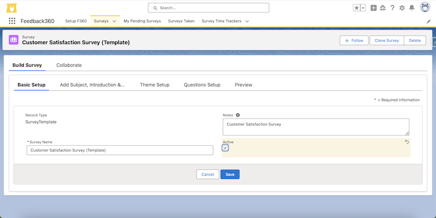Screen dimensions: 436x218
Task: Open the Preview sub-tab
Action: 243,85
